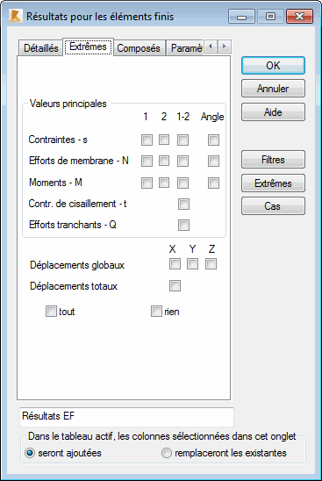Open the Filtres dialog button

tap(273, 160)
